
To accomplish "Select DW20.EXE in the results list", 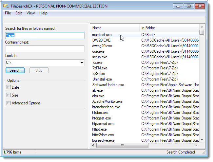I will [x=101, y=40].
